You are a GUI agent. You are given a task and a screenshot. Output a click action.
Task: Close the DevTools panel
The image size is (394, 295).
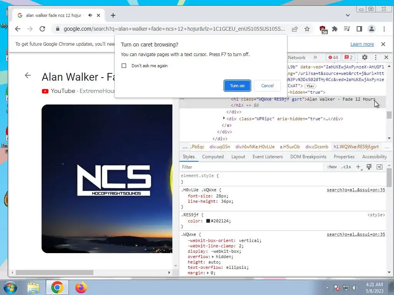pyautogui.click(x=386, y=58)
